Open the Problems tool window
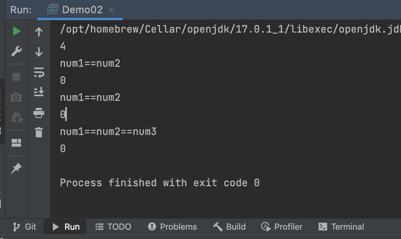Screen dimensions: 401x239 [173, 227]
